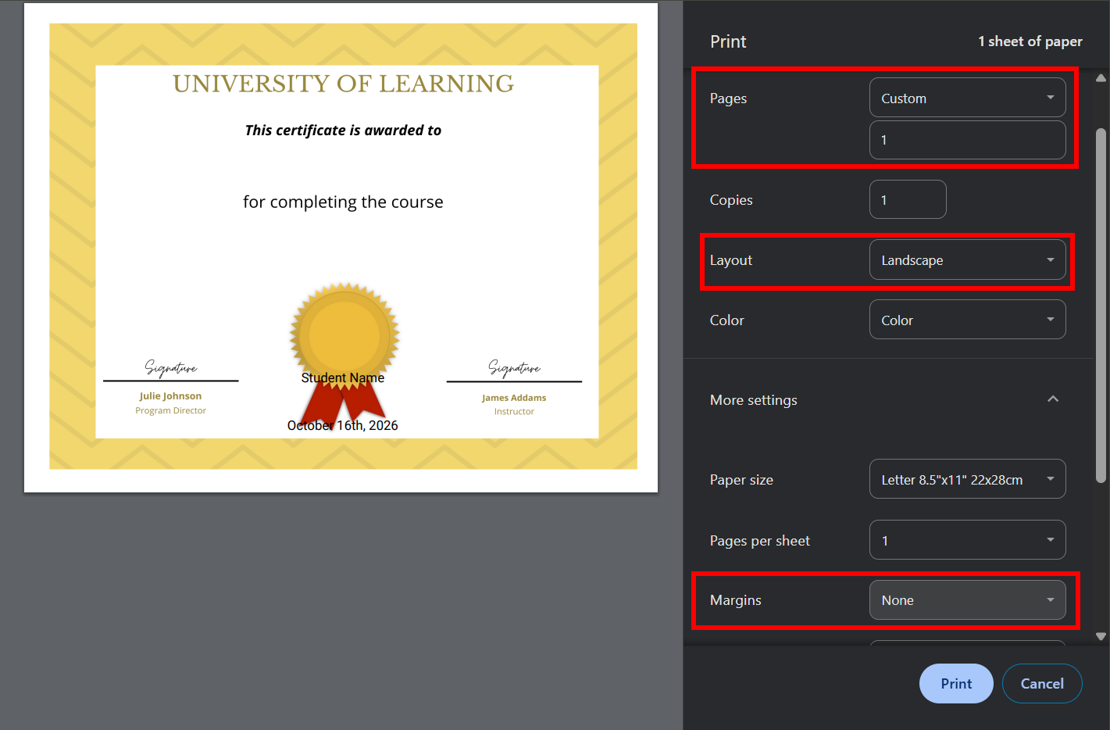Click the 'Julie Johnson' name in preview
The image size is (1110, 730).
tap(170, 396)
